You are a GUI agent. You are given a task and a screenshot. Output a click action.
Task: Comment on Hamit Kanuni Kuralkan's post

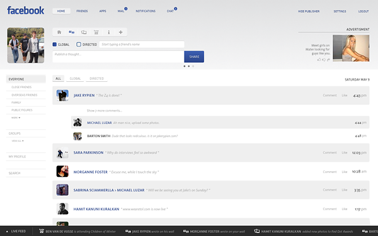point(329,209)
